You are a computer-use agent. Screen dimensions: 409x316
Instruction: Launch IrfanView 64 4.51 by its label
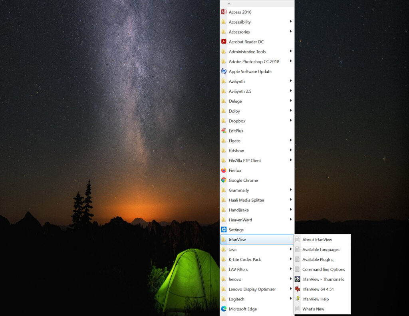318,289
